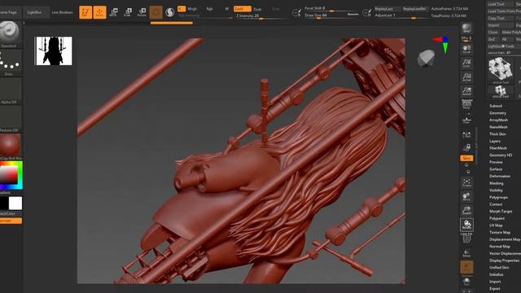This screenshot has height=293, width=521.
Task: Select the black secondary color swatch
Action: click(x=4, y=203)
